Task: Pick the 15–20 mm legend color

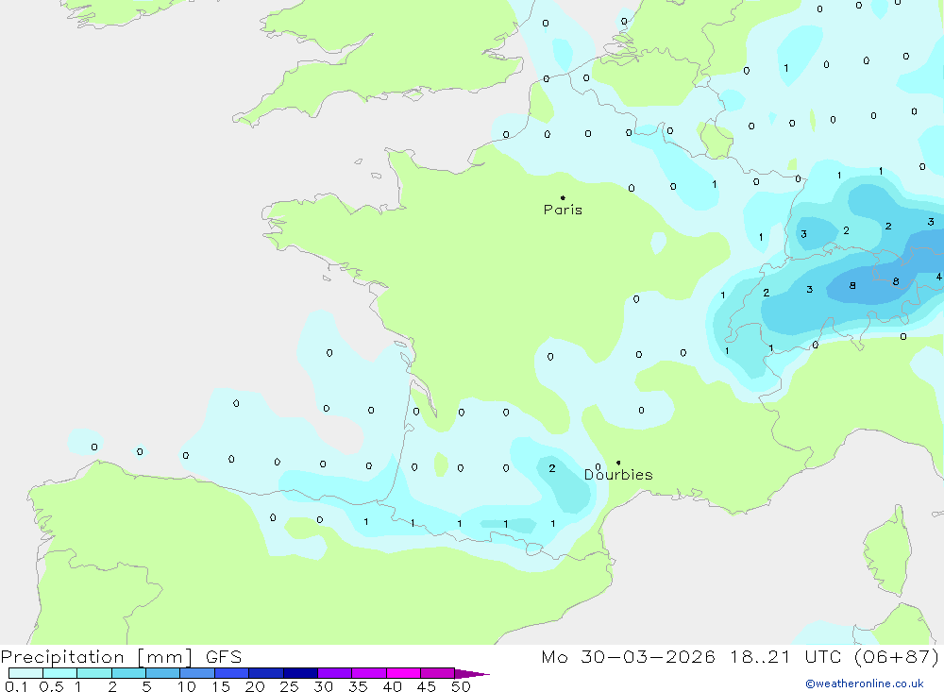Action: click(x=232, y=673)
